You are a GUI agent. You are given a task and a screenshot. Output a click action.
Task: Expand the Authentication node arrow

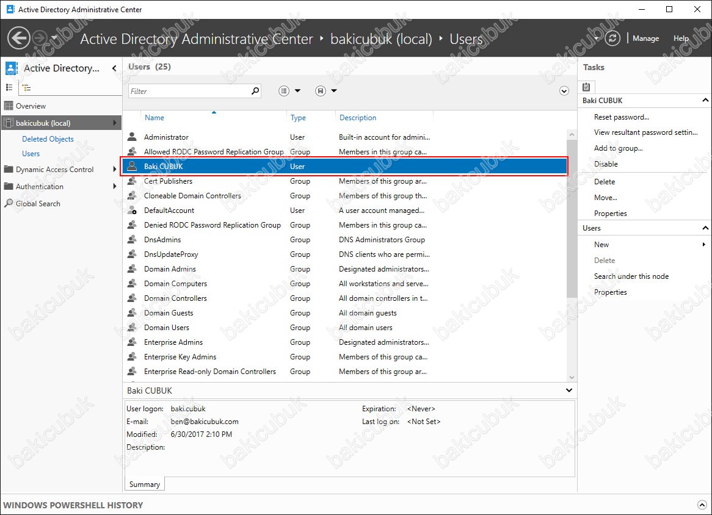(x=114, y=186)
